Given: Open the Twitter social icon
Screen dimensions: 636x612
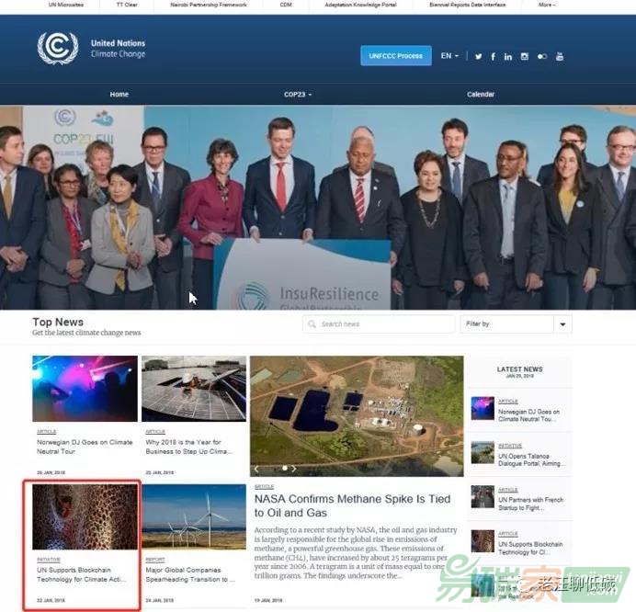Looking at the screenshot, I should (x=478, y=57).
